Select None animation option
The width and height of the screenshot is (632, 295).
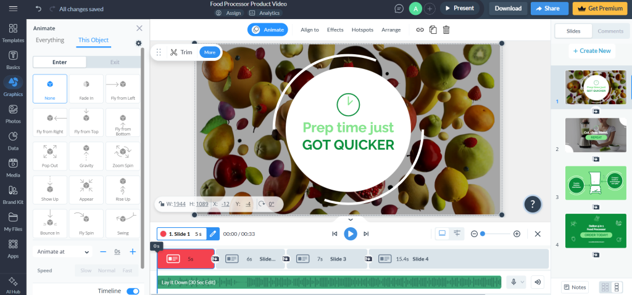pyautogui.click(x=50, y=89)
